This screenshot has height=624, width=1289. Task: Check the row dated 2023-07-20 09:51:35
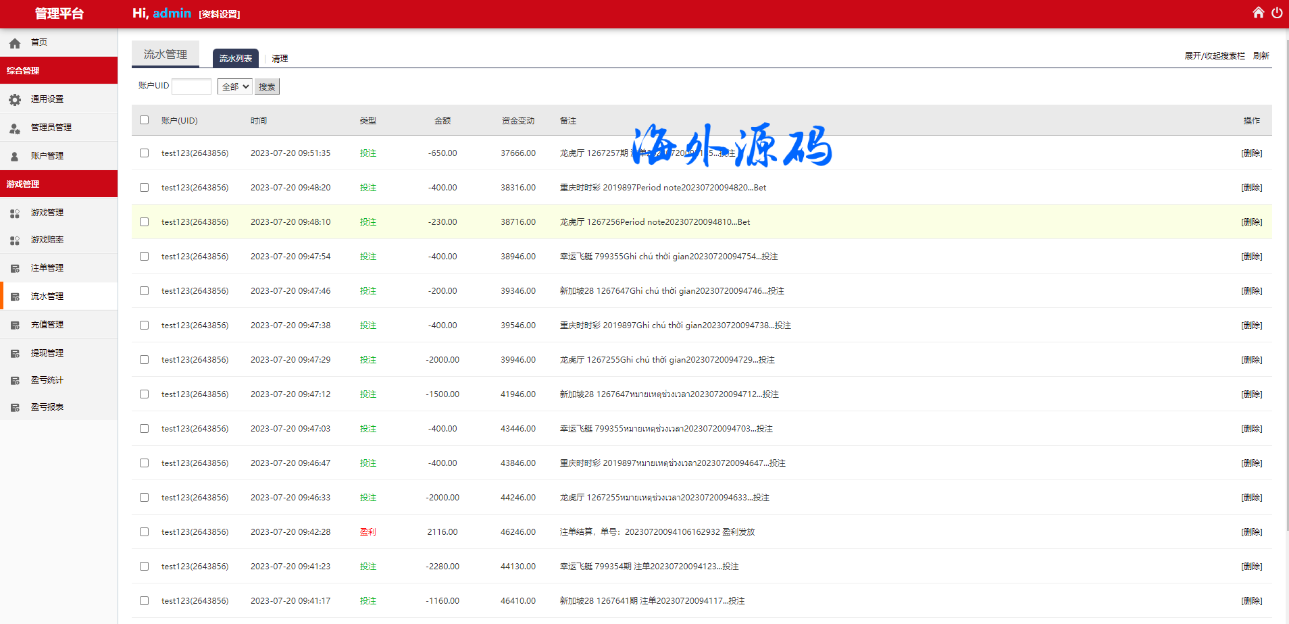coord(144,153)
